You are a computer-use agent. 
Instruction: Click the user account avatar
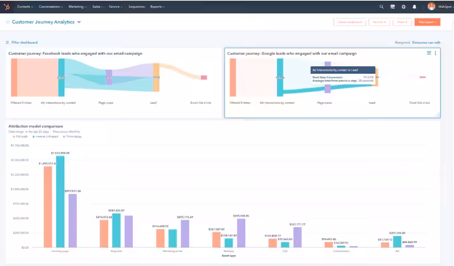coord(432,6)
